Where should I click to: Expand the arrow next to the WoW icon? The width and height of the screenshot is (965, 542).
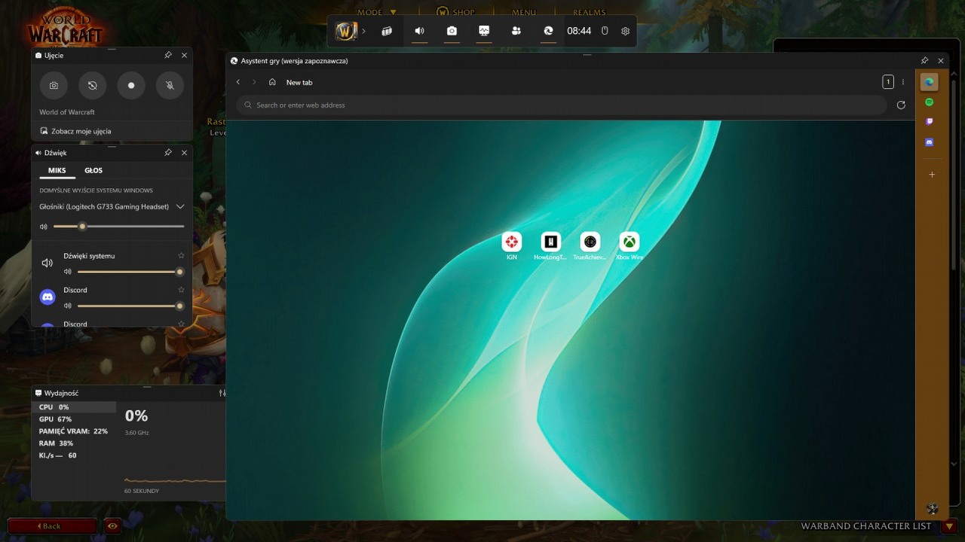coord(363,32)
